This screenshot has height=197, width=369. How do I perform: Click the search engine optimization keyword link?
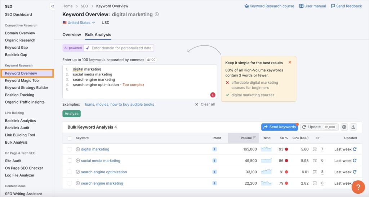tap(104, 172)
